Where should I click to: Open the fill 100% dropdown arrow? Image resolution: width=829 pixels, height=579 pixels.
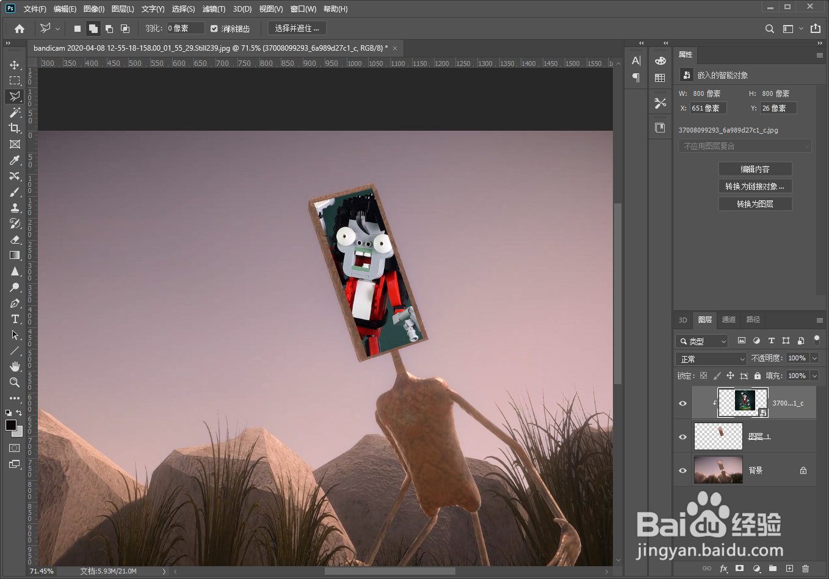point(814,376)
